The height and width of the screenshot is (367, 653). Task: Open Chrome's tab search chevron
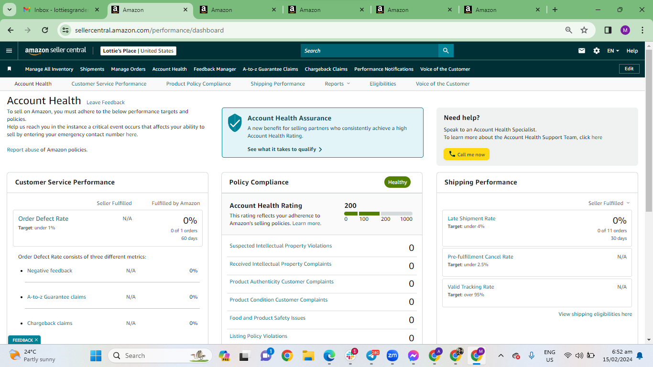pyautogui.click(x=11, y=10)
